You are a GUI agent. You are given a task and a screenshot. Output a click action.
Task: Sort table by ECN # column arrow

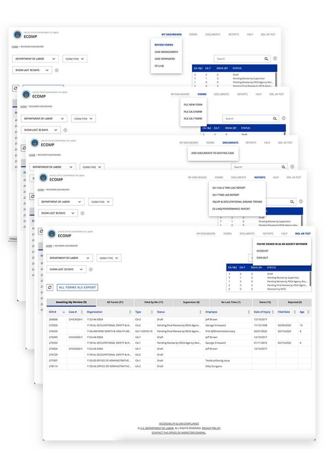click(64, 312)
